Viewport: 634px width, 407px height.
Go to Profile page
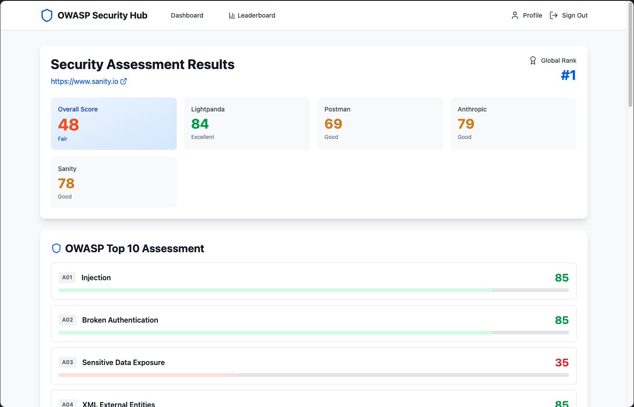(x=527, y=15)
